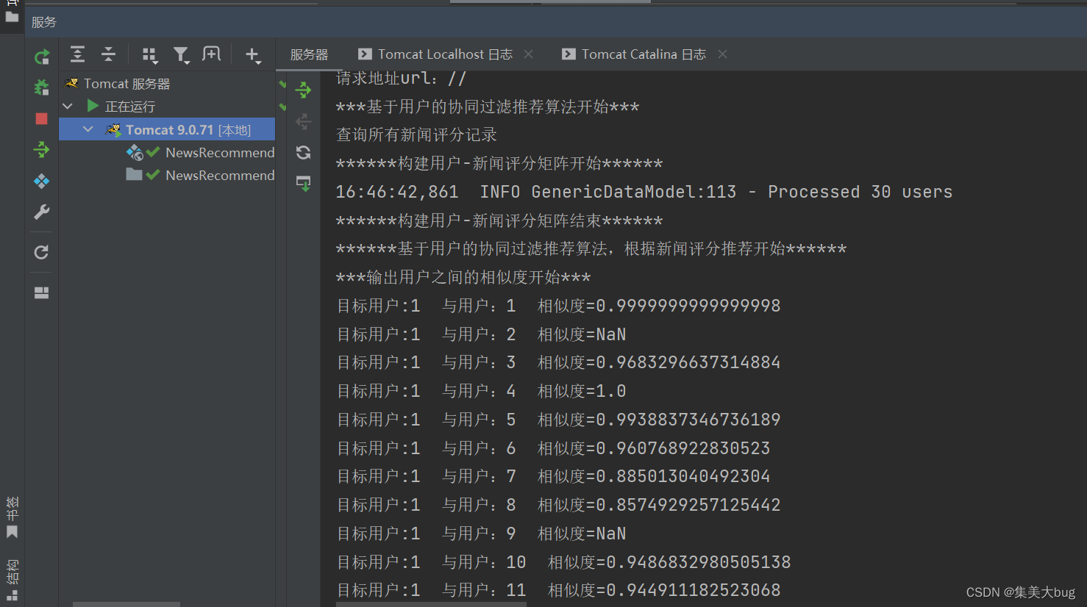Click the deploy arrow beside the console
This screenshot has height=607, width=1087.
click(x=304, y=90)
